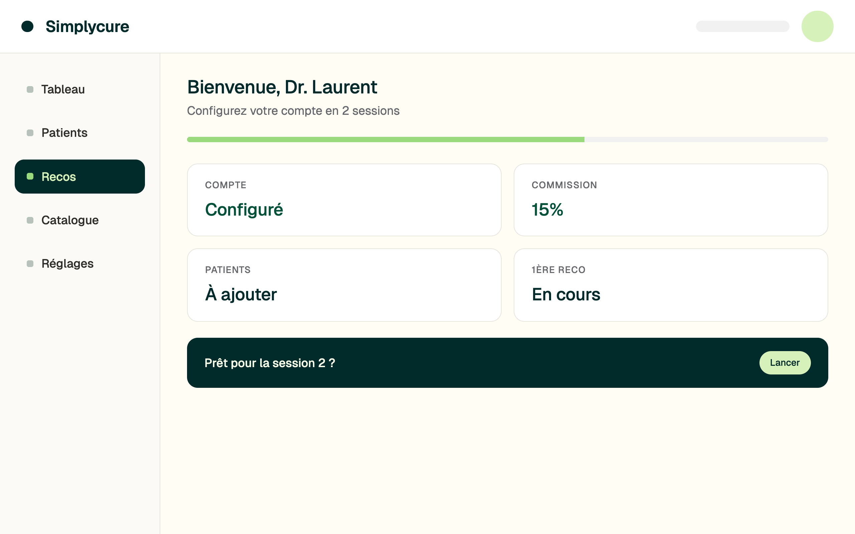Click the Réglages sidebar bullet icon
Image resolution: width=855 pixels, height=534 pixels.
point(30,263)
